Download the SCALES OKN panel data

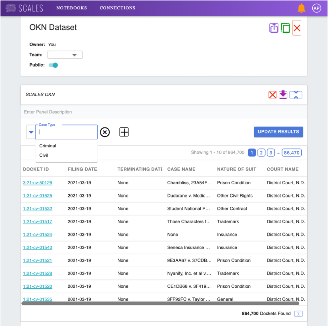pyautogui.click(x=283, y=95)
